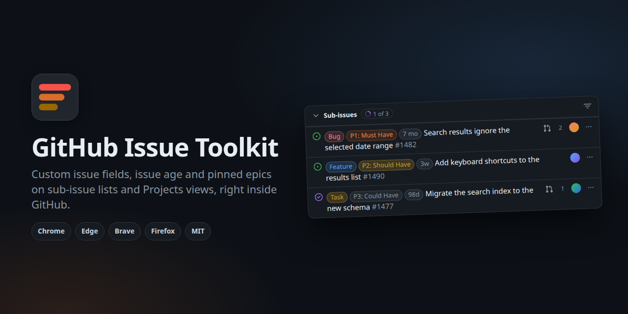Click the Edge browser badge
This screenshot has height=314, width=628.
coord(90,231)
